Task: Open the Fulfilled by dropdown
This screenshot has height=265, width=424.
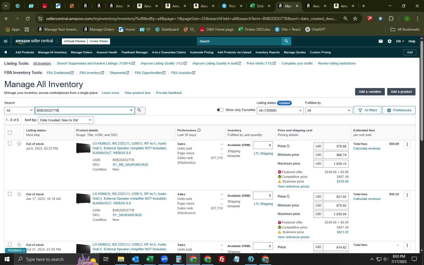Action: [x=329, y=110]
